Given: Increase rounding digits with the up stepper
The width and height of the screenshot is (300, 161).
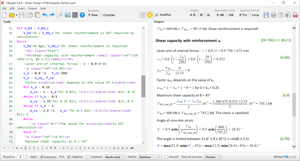Looking at the screenshot, I should [x=27, y=156].
